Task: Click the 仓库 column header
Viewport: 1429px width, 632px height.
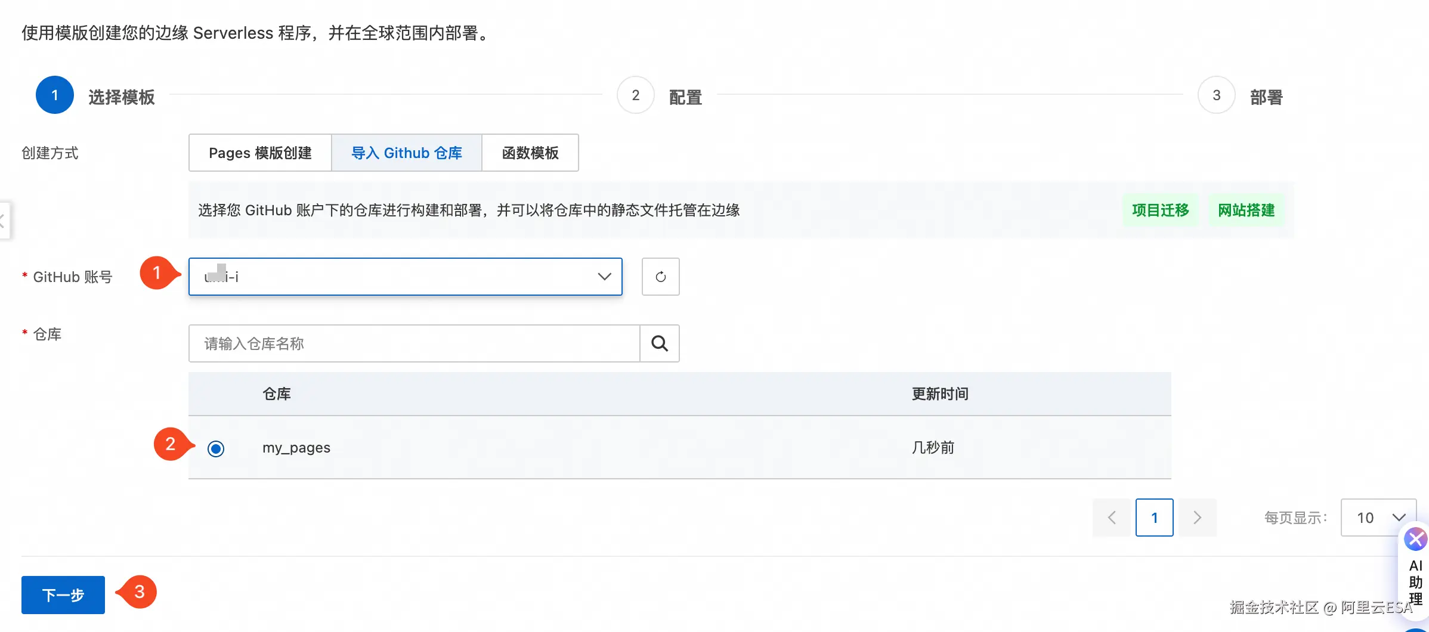Action: coord(277,394)
